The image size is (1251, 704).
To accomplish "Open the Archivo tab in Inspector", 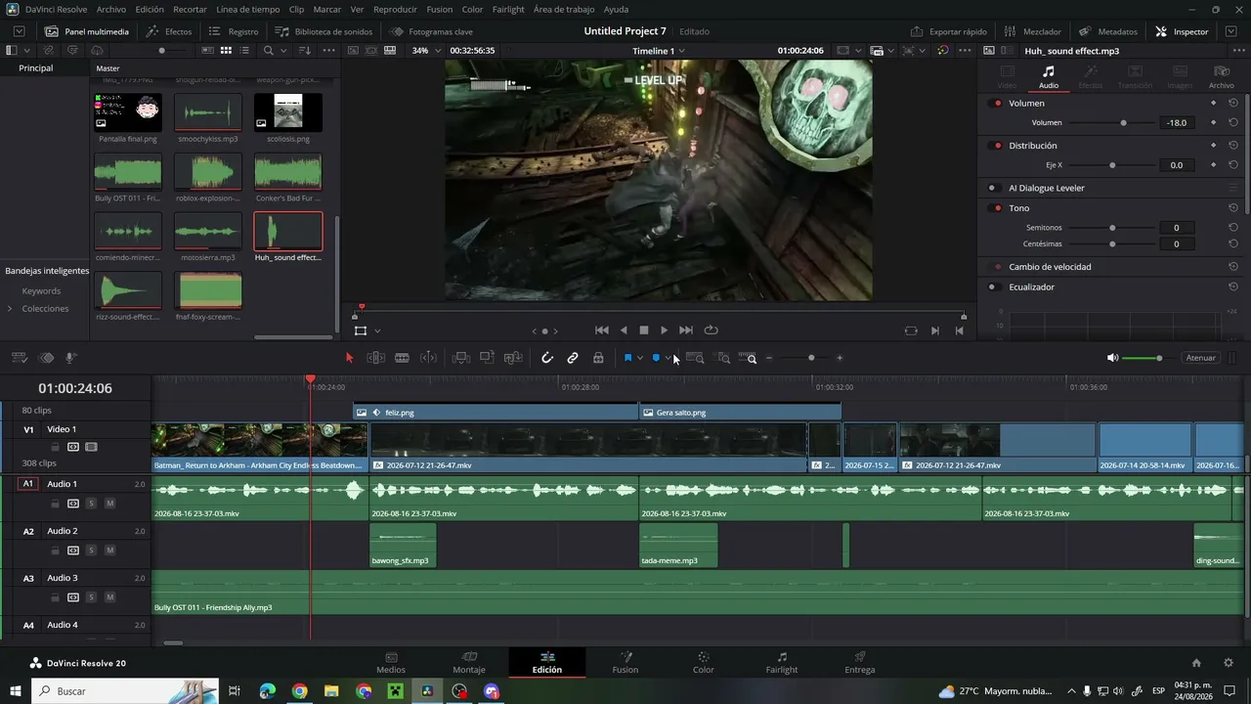I will pyautogui.click(x=1222, y=77).
